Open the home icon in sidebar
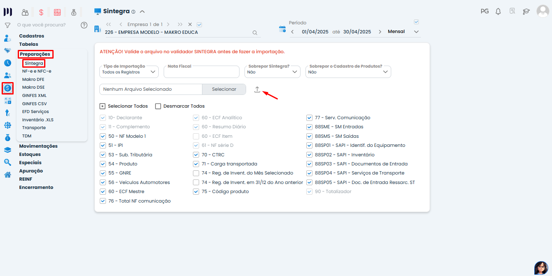Viewport: 552px width, 276px height. tap(7, 175)
